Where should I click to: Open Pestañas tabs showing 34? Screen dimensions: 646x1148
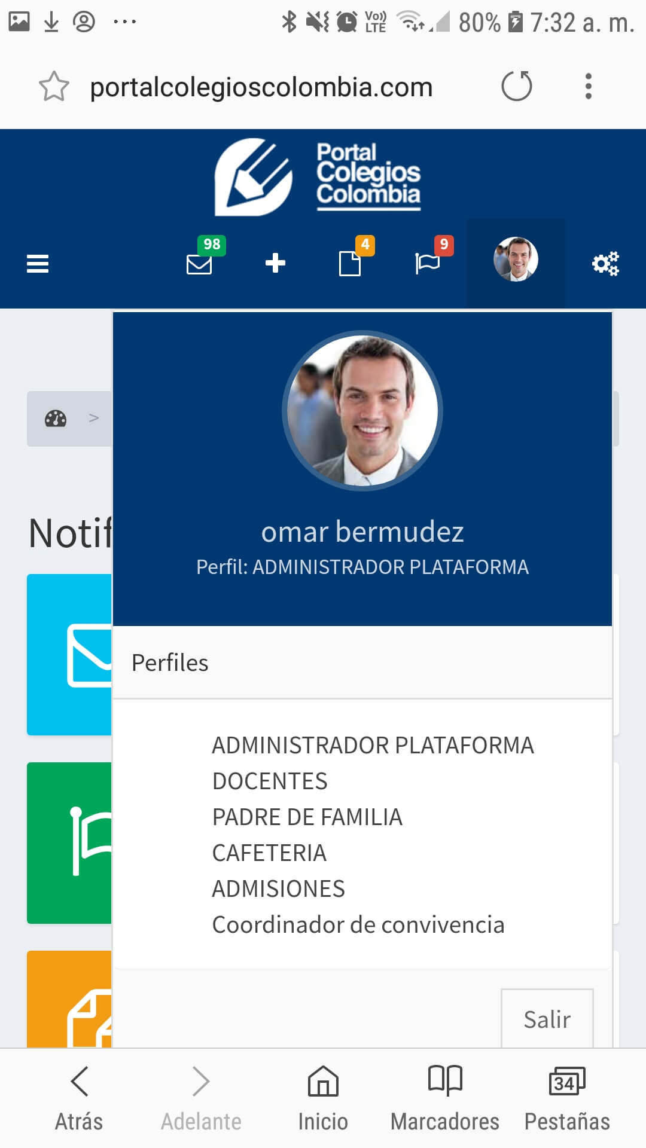pos(567,1099)
